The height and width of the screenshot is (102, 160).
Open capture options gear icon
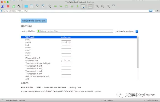19,6
